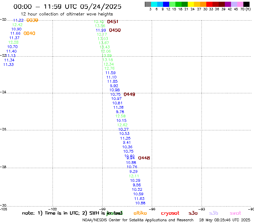Viewport: 254px width, 223px height.
Task: Click the 10.90 wave height value
Action: pos(16,29)
